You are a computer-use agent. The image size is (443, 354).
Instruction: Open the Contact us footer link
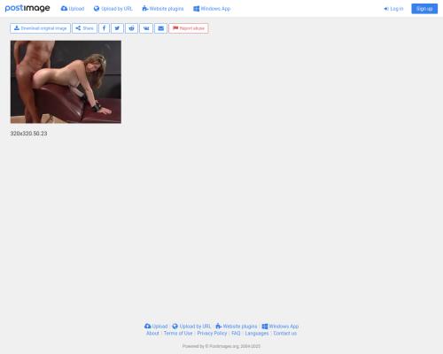click(285, 334)
